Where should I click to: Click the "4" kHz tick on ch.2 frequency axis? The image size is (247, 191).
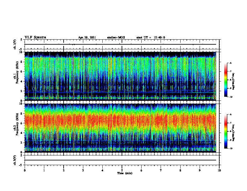(x=22, y=133)
